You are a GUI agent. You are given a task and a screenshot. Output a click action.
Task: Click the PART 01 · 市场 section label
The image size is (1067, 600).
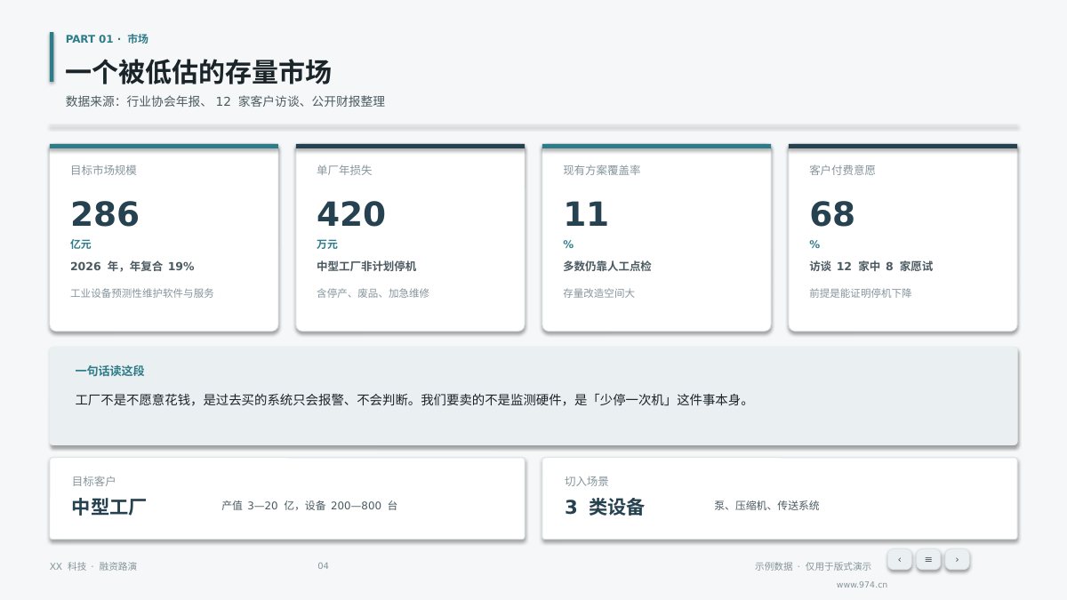click(107, 39)
